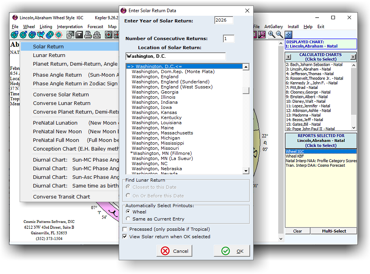Click the resize chart window icon
This screenshot has width=370, height=274.
(70, 35)
